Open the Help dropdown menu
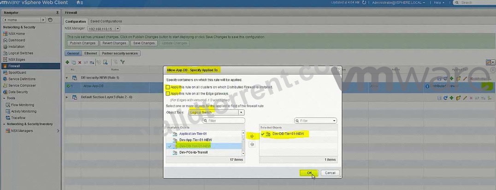The width and height of the screenshot is (496, 190). point(439,2)
